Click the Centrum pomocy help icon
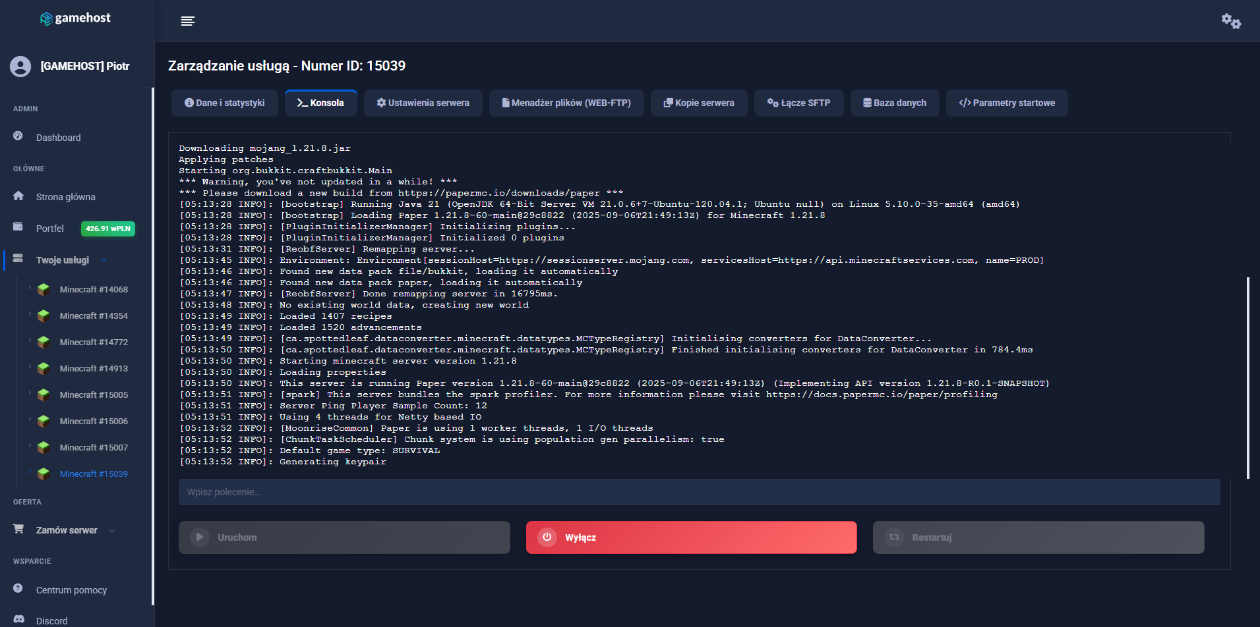The height and width of the screenshot is (627, 1260). point(18,588)
